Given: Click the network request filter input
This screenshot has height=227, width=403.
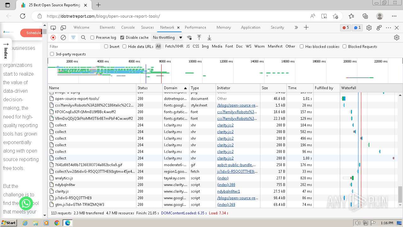Looking at the screenshot, I should pos(75,46).
